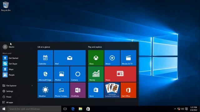The width and height of the screenshot is (200, 112).
Task: Launch the OneNote tile
Action: 78,90
